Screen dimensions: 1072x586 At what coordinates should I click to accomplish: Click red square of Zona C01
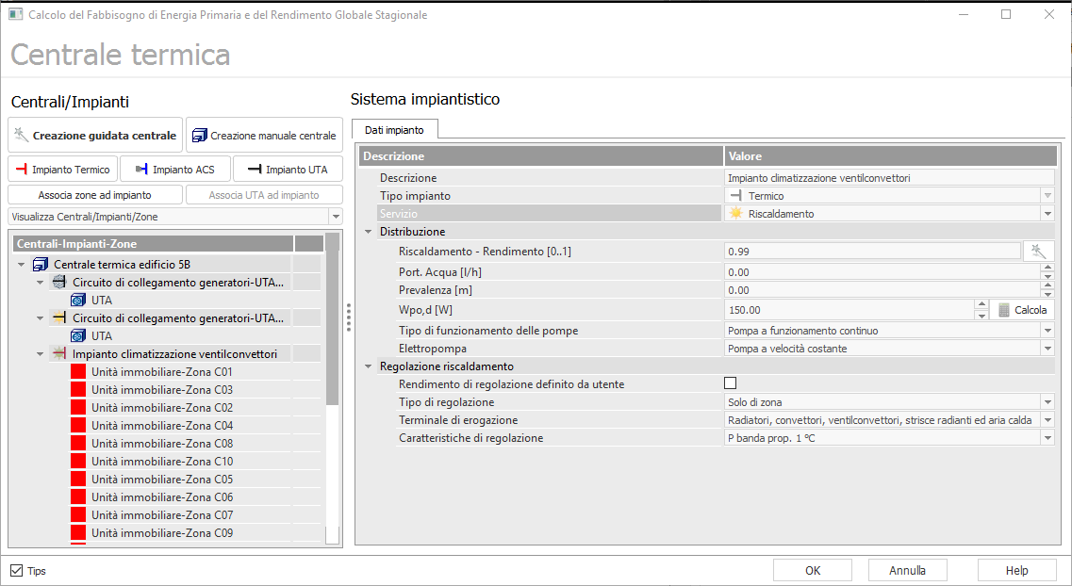point(78,371)
